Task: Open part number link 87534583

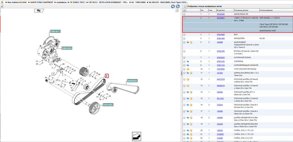Action: [221, 14]
